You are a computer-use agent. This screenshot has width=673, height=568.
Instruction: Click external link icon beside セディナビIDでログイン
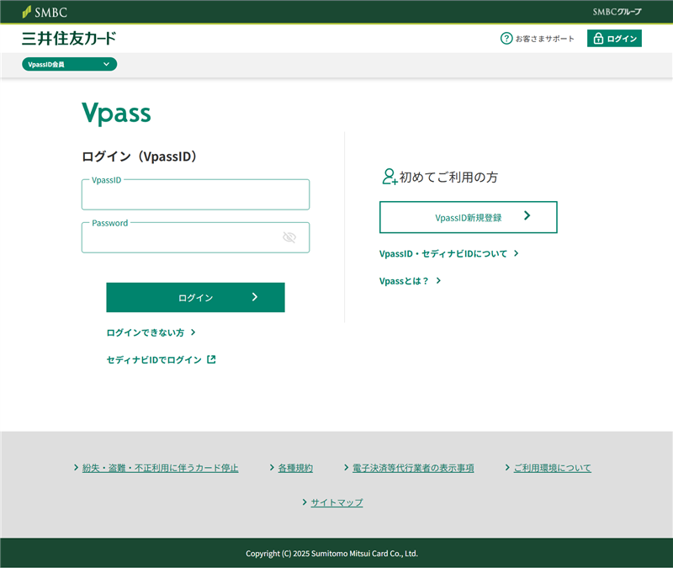(211, 359)
